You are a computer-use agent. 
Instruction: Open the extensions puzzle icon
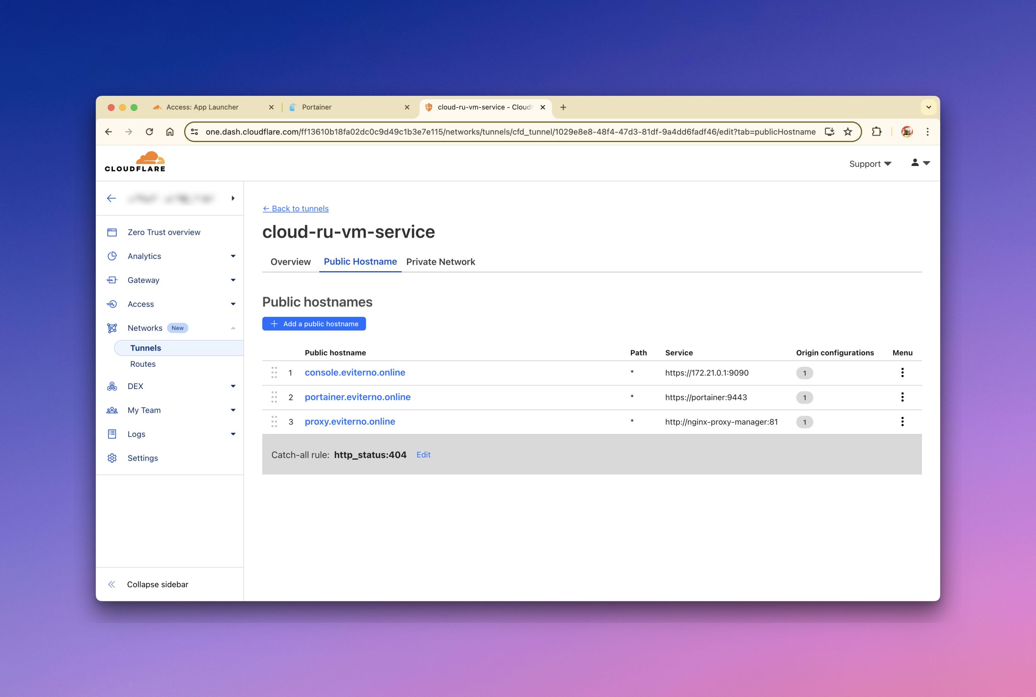(x=877, y=132)
